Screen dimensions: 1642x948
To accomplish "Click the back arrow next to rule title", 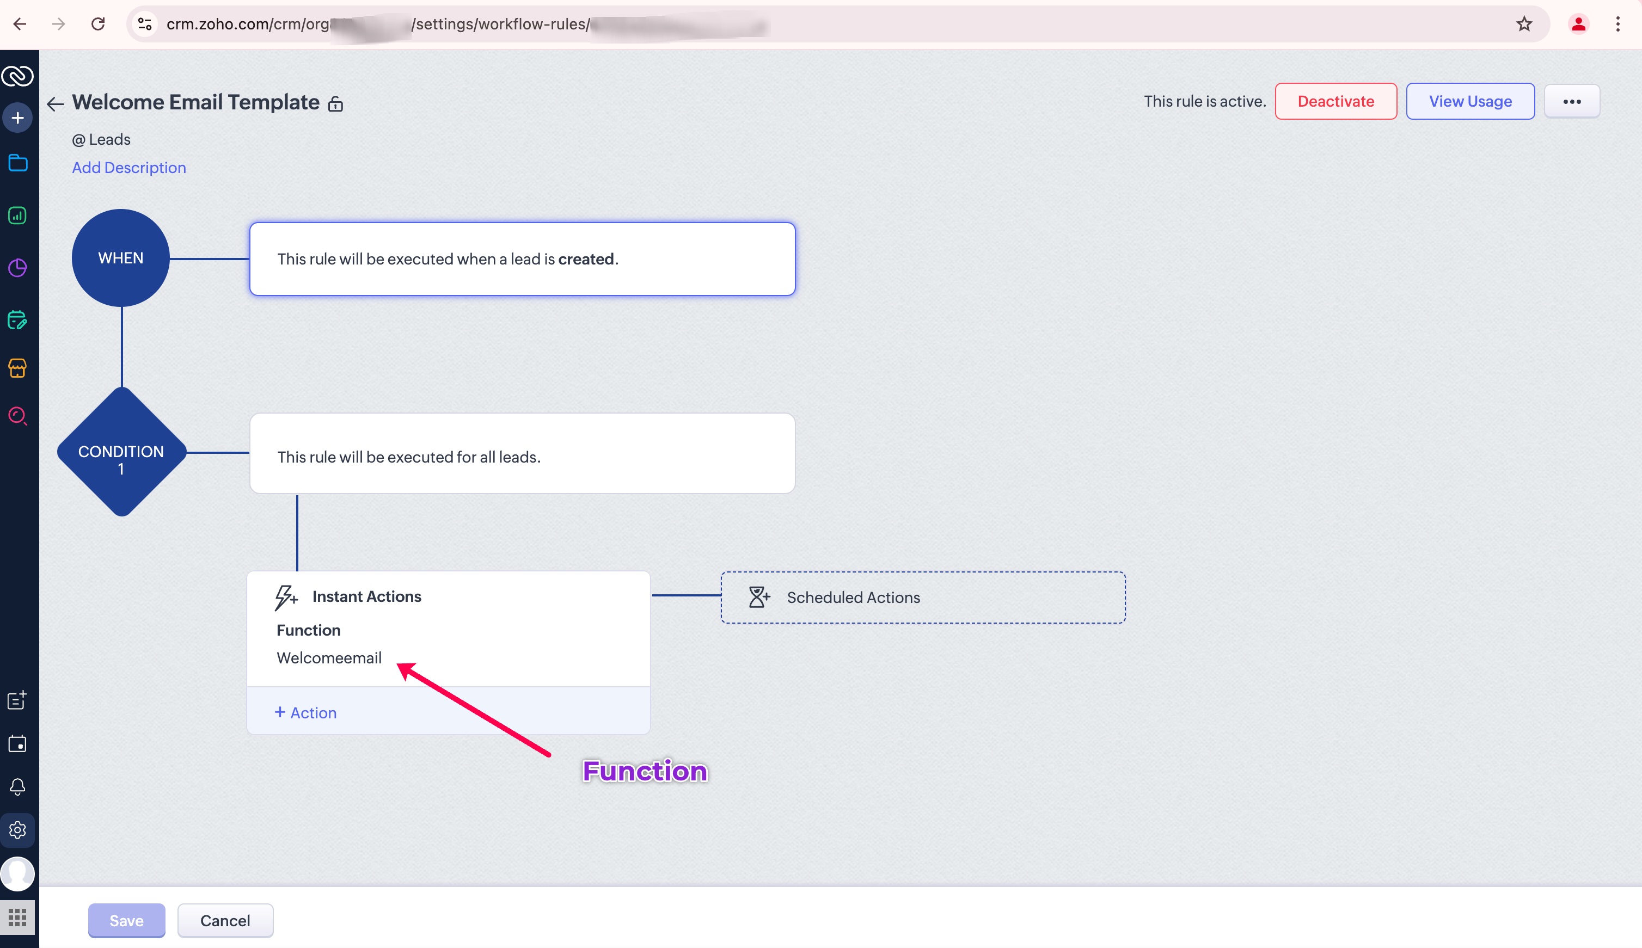I will tap(56, 103).
